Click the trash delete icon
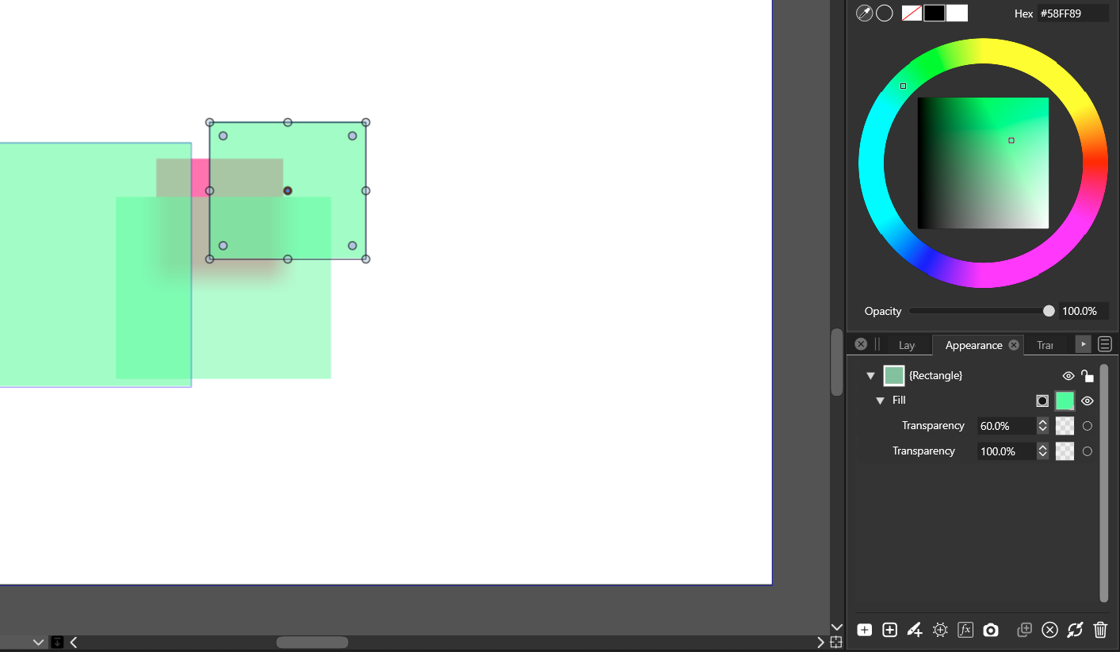1120x652 pixels. point(1099,630)
